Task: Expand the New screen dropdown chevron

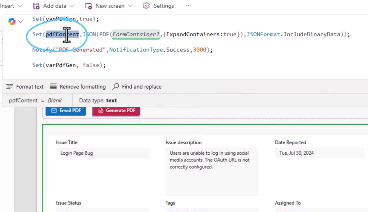Action: tap(130, 6)
